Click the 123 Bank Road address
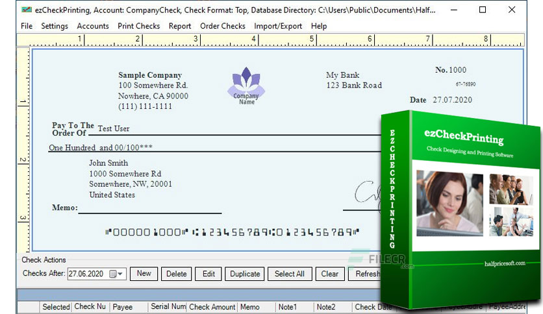 [354, 86]
